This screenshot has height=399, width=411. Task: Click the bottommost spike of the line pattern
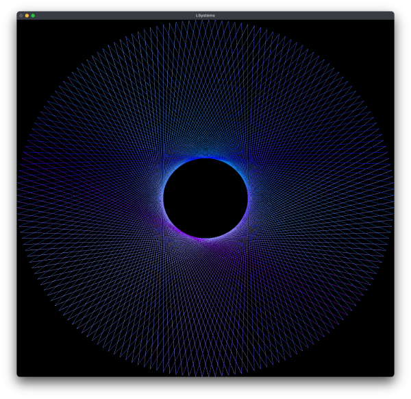[x=206, y=375]
